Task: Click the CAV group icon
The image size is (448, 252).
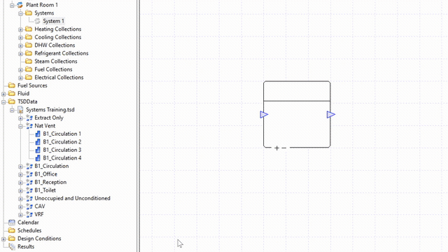Action: [29, 206]
